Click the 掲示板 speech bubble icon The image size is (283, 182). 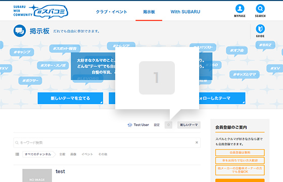coord(20,31)
